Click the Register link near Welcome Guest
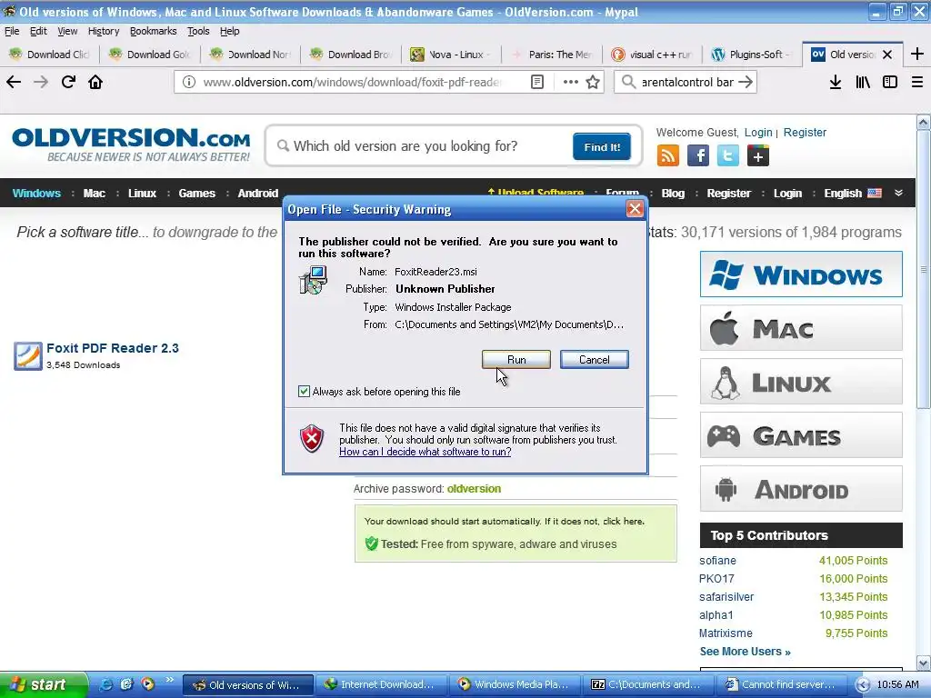The width and height of the screenshot is (931, 698). pyautogui.click(x=805, y=133)
